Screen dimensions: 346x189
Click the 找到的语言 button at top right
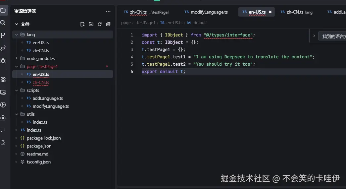[x=332, y=36]
